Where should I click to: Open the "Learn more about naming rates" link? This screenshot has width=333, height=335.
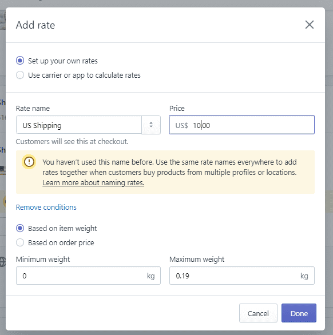pos(93,183)
